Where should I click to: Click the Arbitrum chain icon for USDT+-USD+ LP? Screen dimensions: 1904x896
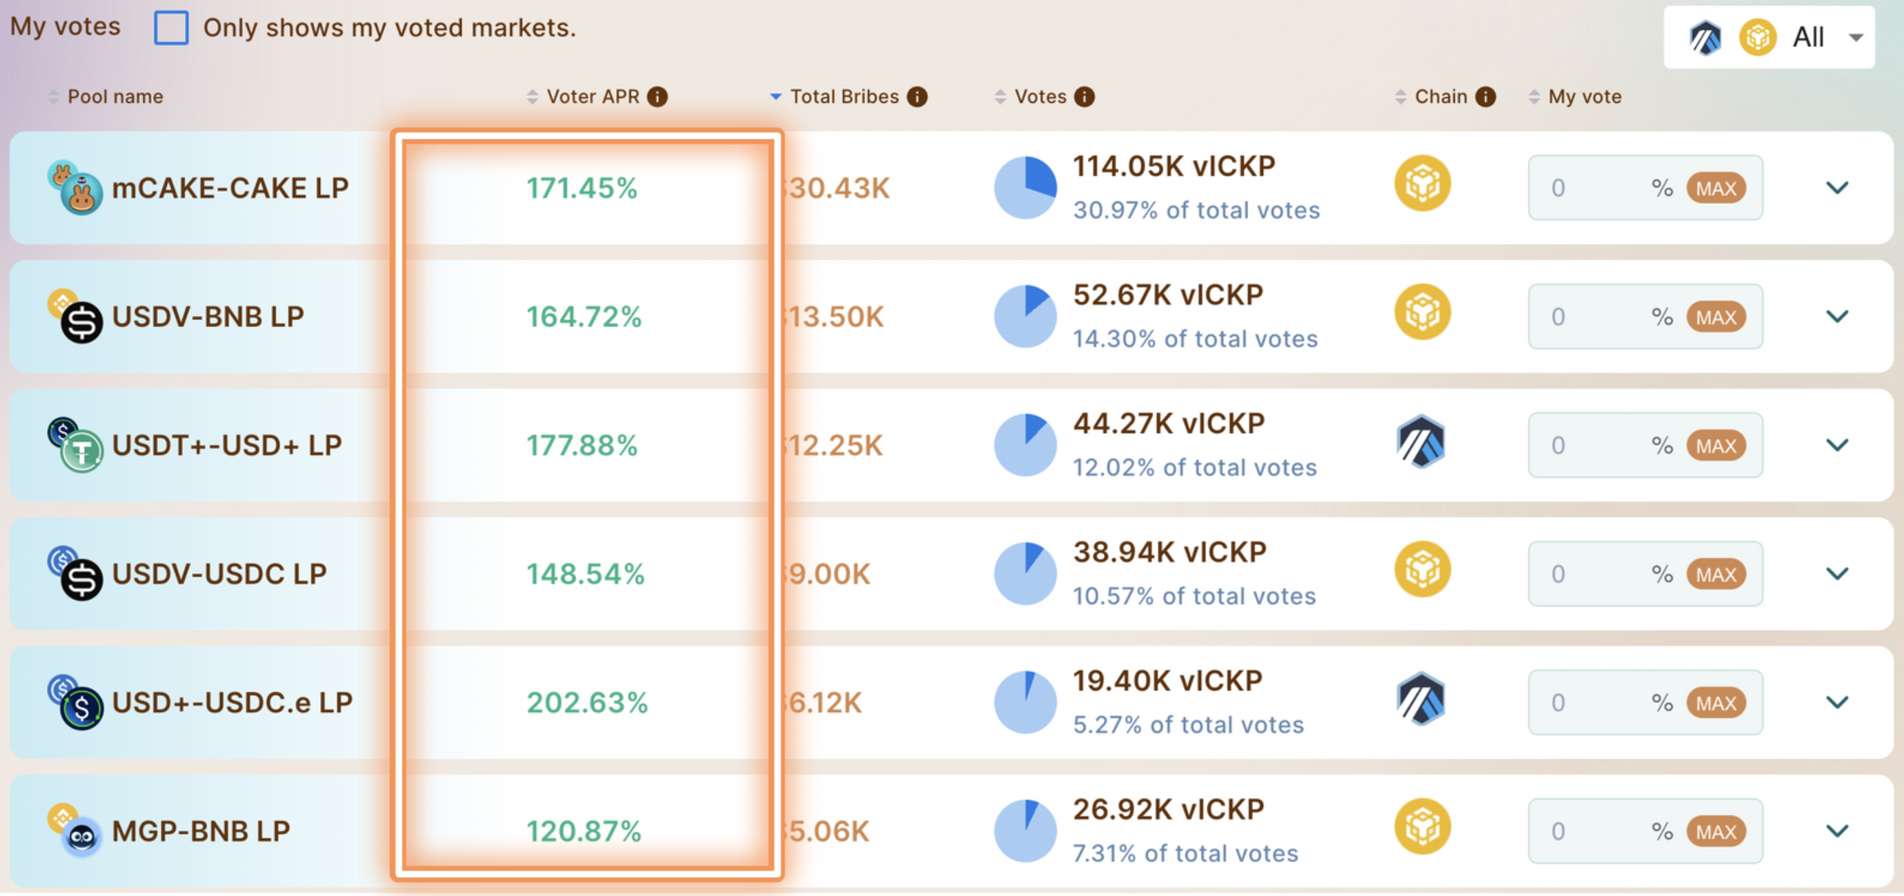(1420, 443)
